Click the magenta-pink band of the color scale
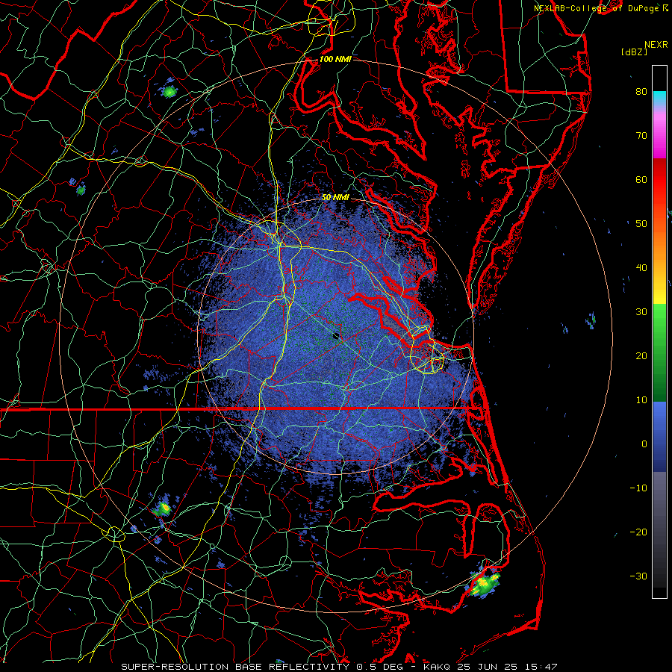This screenshot has height=672, width=672. [659, 134]
